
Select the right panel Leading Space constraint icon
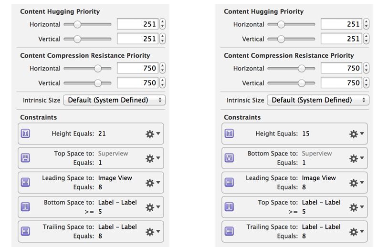point(229,182)
